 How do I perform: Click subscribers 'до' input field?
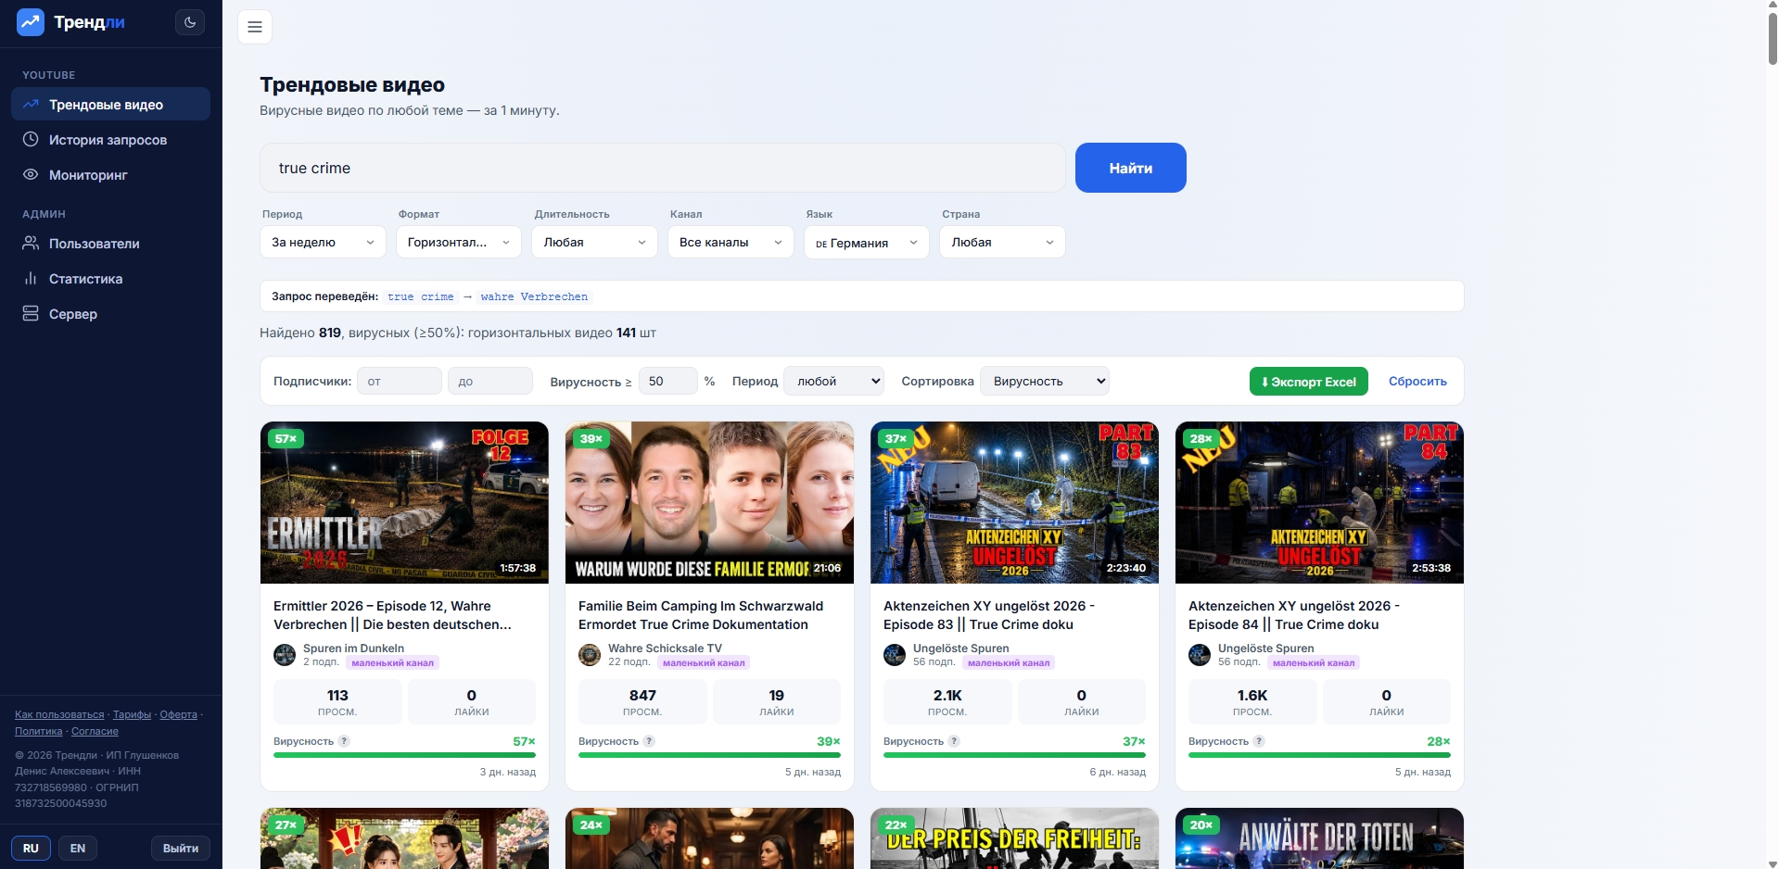pyautogui.click(x=490, y=381)
